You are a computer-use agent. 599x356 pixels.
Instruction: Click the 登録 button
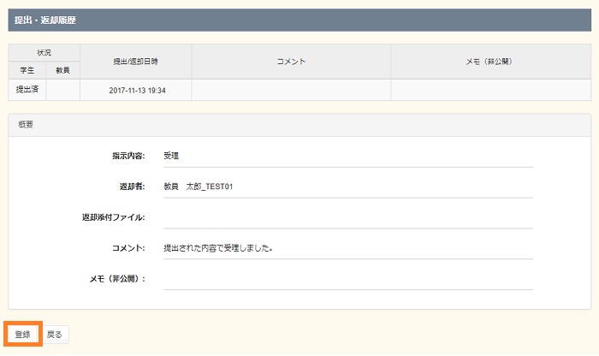coord(23,334)
